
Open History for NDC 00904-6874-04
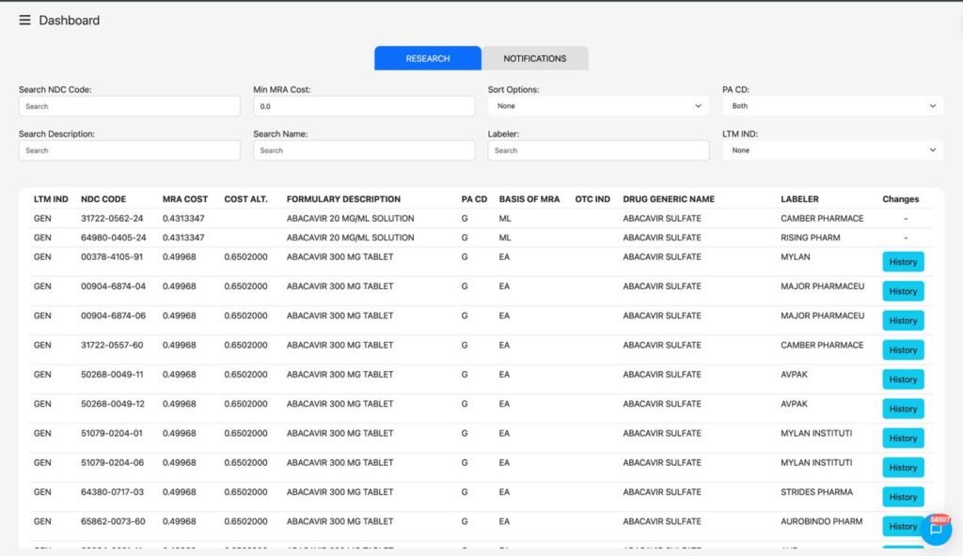pyautogui.click(x=903, y=291)
